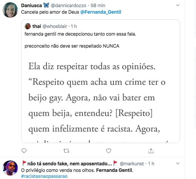This screenshot has width=196, height=179.
Task: Open thai's small avatar in quoted tweet
Action: (28, 26)
